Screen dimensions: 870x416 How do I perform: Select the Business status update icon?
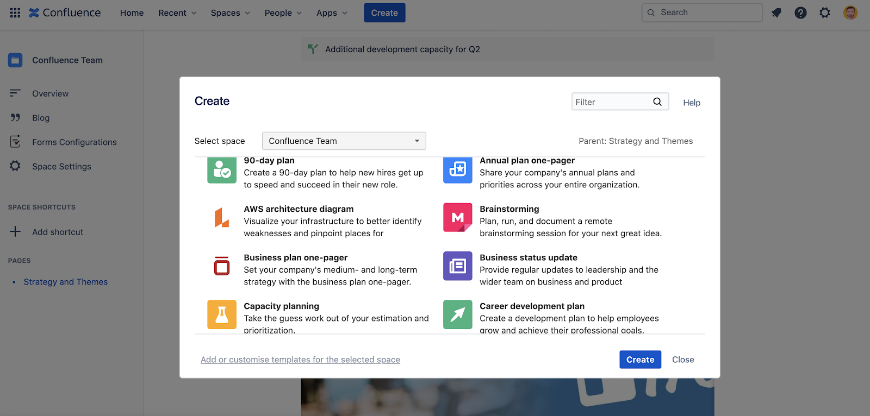tap(458, 266)
